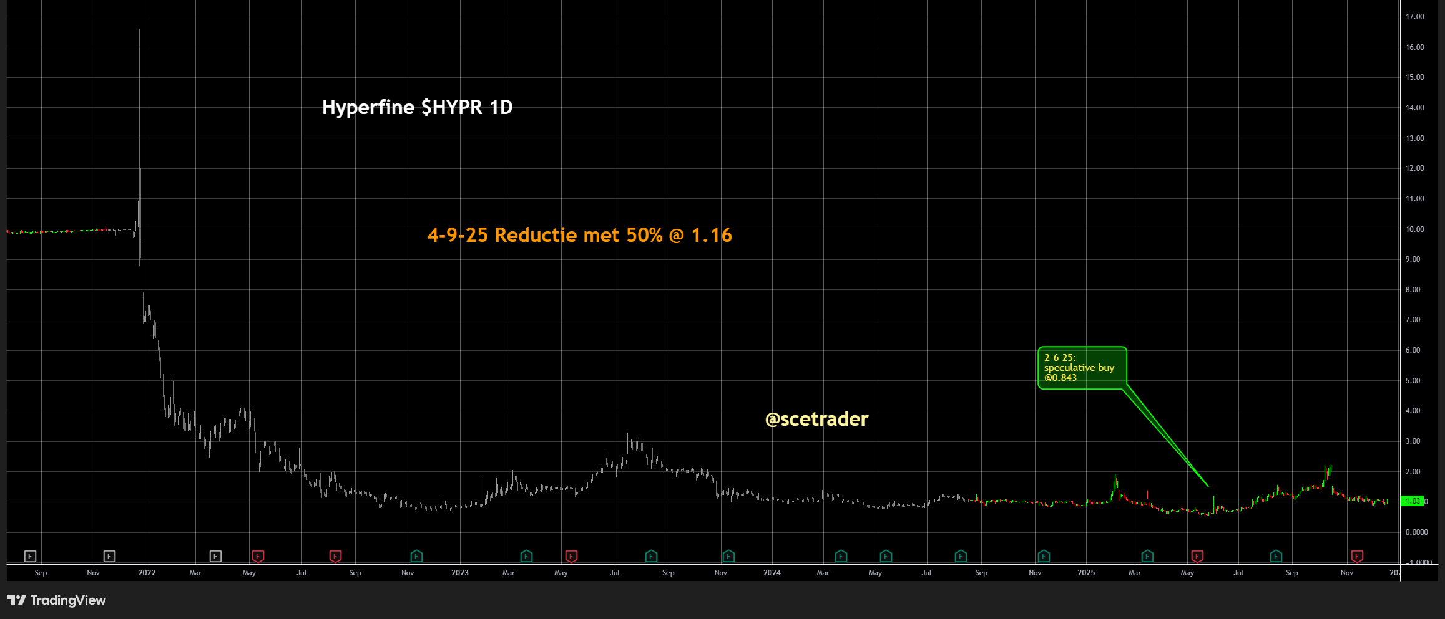Open the green earnings marker before Sep 2024

[961, 556]
